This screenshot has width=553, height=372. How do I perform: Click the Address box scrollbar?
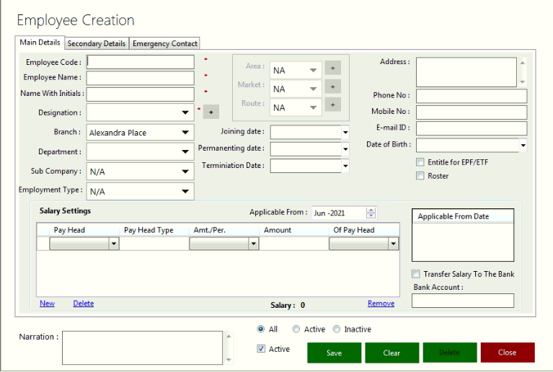(x=523, y=72)
